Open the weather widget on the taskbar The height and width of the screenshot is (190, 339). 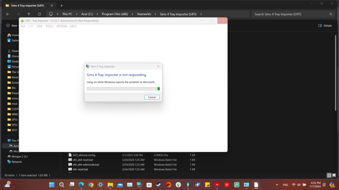click(7, 184)
